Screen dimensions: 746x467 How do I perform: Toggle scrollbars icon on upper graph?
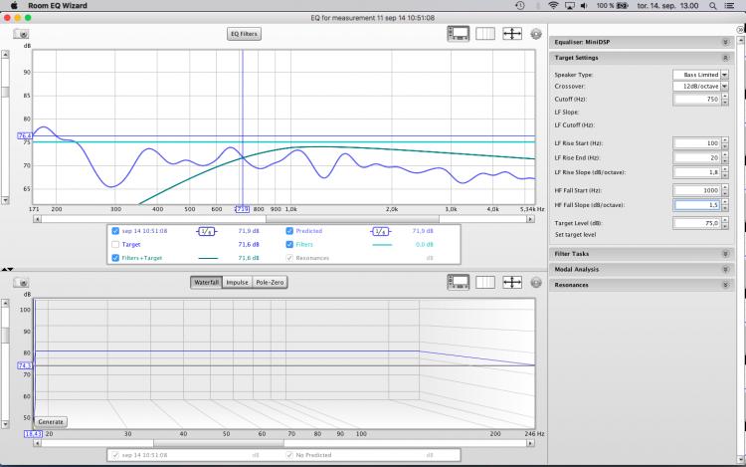(x=459, y=34)
